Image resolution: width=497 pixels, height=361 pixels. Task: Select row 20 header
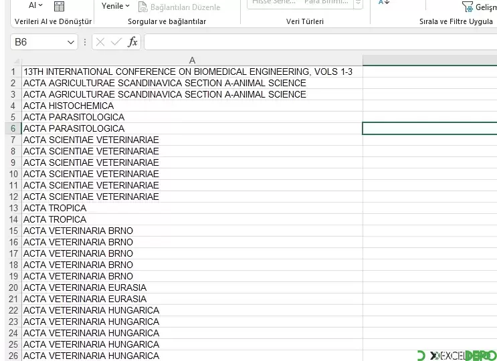click(13, 287)
